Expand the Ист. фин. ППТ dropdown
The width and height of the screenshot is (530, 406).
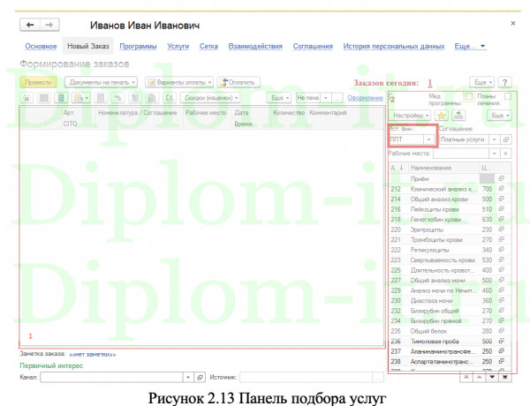click(428, 139)
